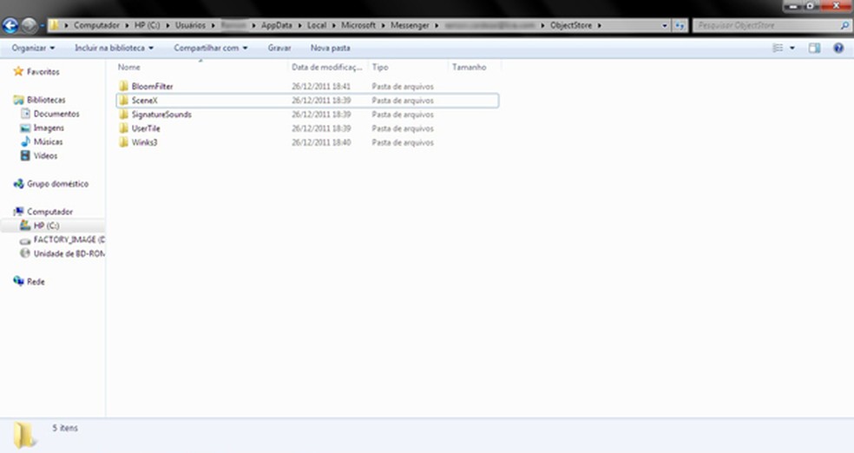Click the AppData breadcrumb segment
The image size is (854, 453).
(x=276, y=25)
